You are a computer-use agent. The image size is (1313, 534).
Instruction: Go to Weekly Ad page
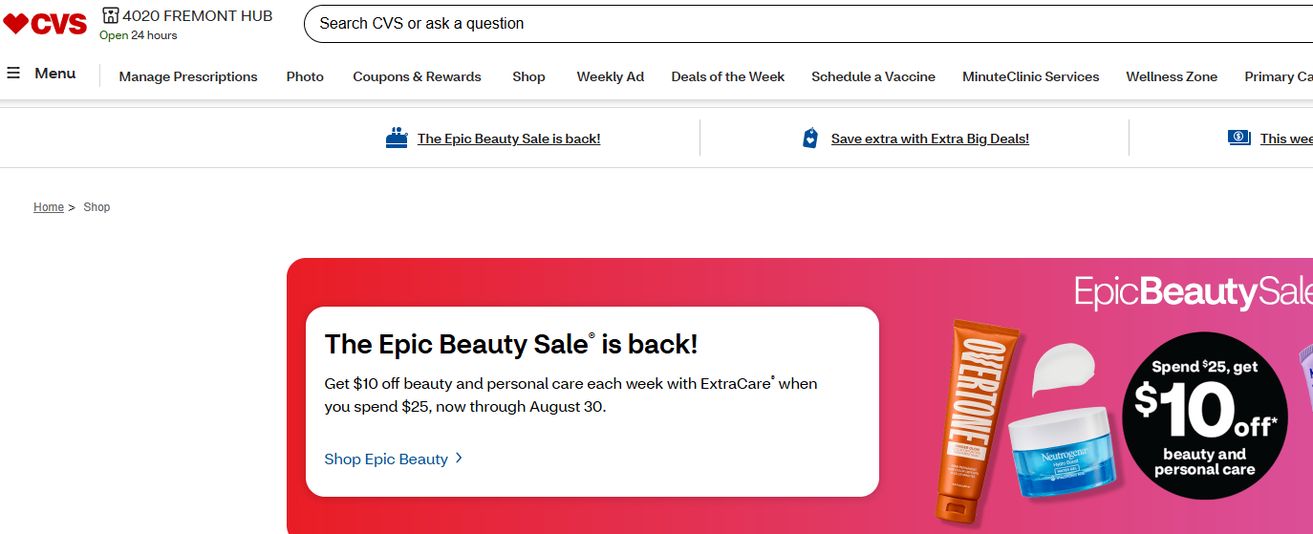pyautogui.click(x=610, y=76)
